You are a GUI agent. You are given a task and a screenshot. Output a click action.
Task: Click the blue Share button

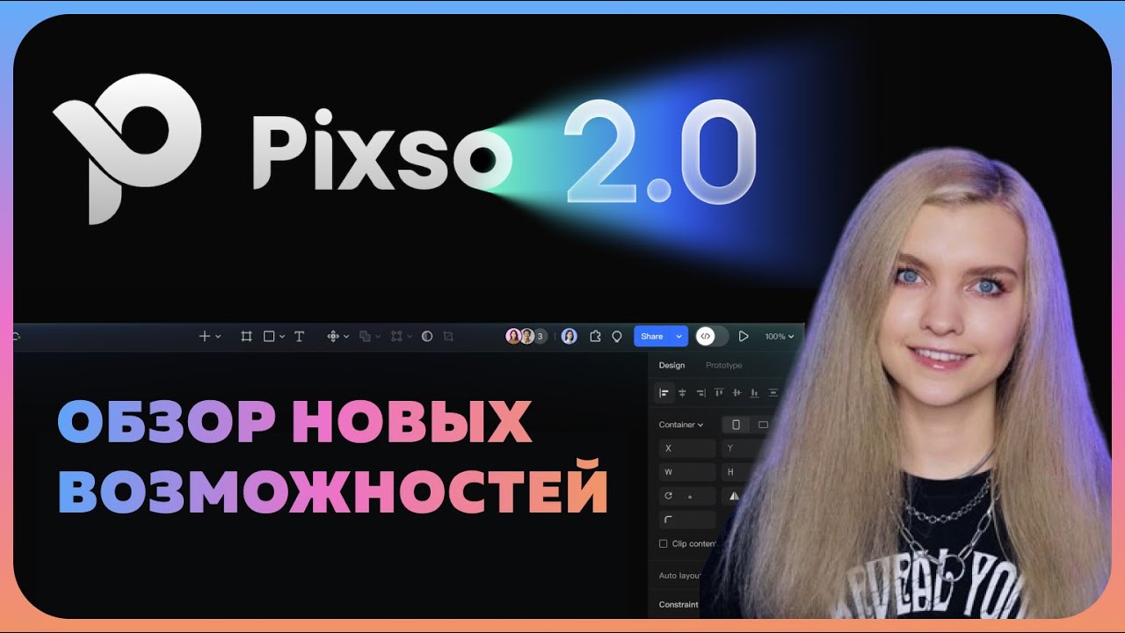(x=652, y=337)
